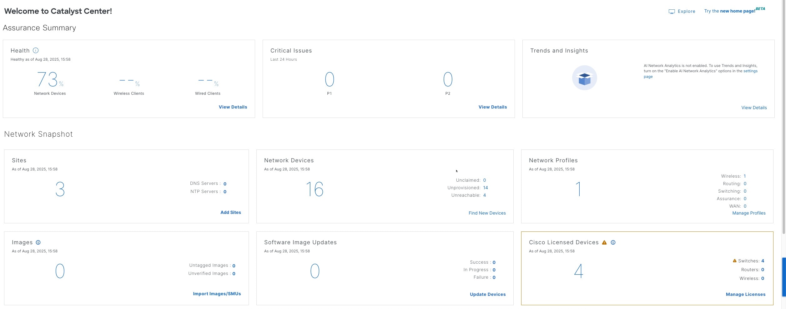Click the info icon beside Cisco Licensed Devices
Screen dimensions: 786x309
point(613,242)
